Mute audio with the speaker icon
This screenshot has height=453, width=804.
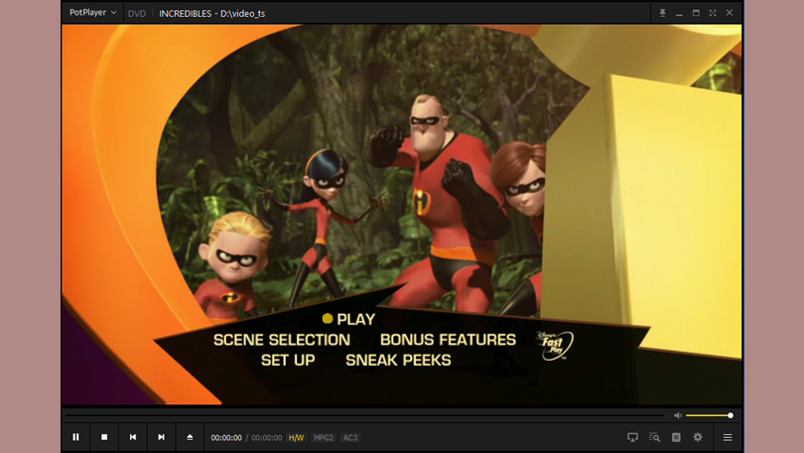[678, 415]
